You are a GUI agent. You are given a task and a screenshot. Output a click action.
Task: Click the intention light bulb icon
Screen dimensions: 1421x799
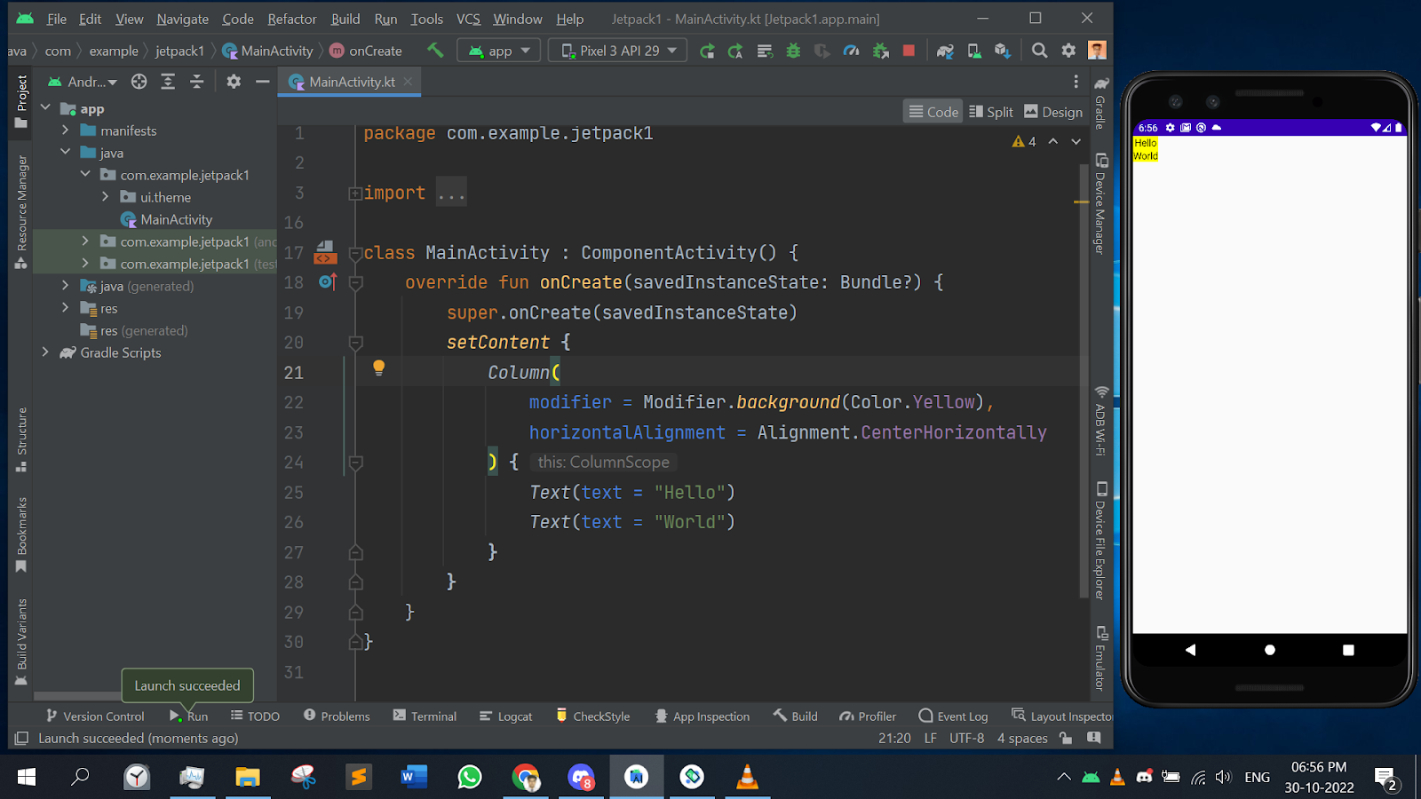click(x=378, y=368)
